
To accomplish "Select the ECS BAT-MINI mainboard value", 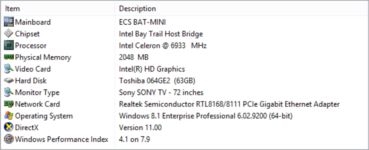I will [x=142, y=22].
